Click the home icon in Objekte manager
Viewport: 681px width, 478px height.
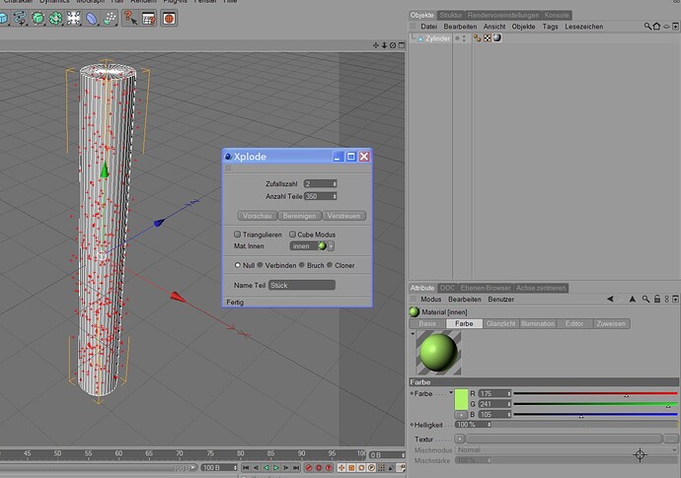tap(656, 27)
